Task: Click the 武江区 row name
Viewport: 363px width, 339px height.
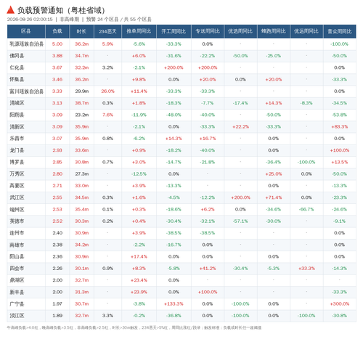Action: tap(17, 197)
